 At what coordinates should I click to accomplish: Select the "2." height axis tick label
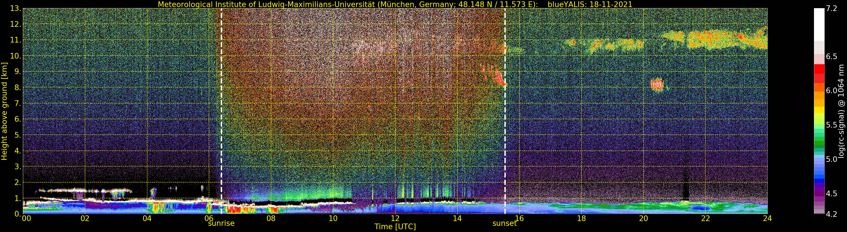pyautogui.click(x=18, y=182)
